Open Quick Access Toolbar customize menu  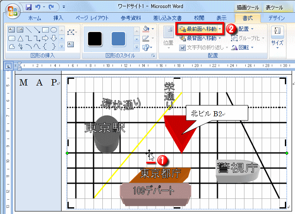point(64,7)
